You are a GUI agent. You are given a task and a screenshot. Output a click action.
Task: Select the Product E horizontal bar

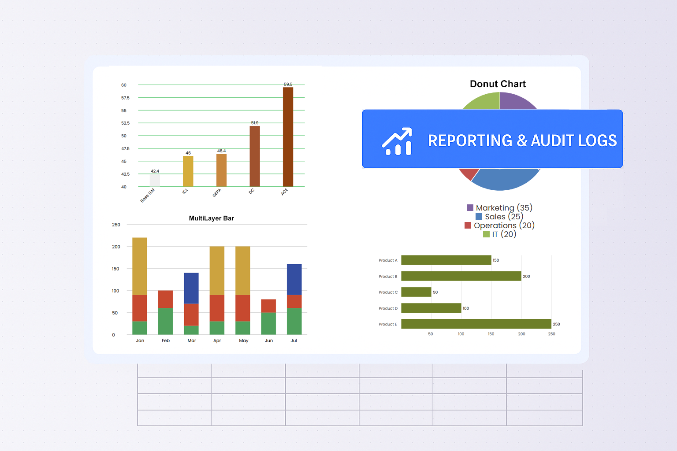[x=476, y=324]
